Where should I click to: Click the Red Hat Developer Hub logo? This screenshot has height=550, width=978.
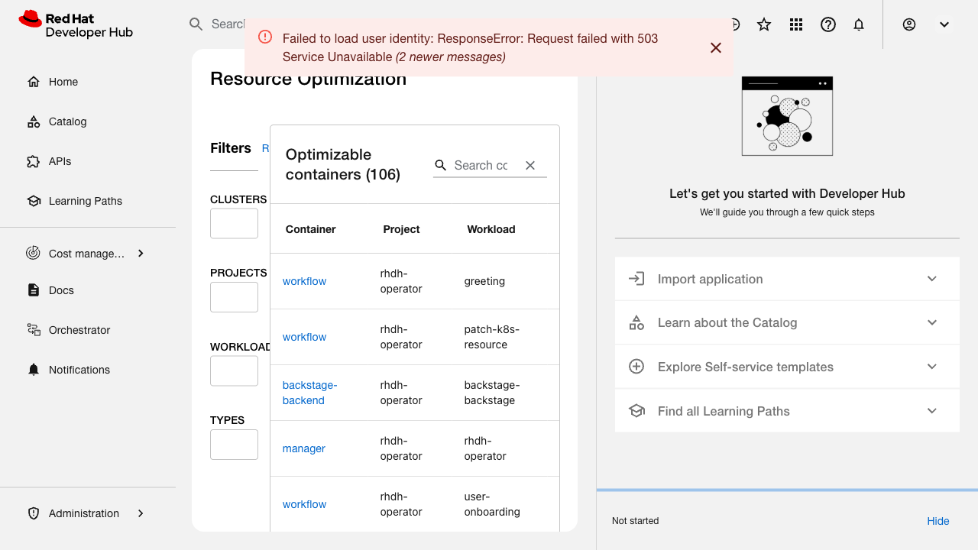coord(76,24)
